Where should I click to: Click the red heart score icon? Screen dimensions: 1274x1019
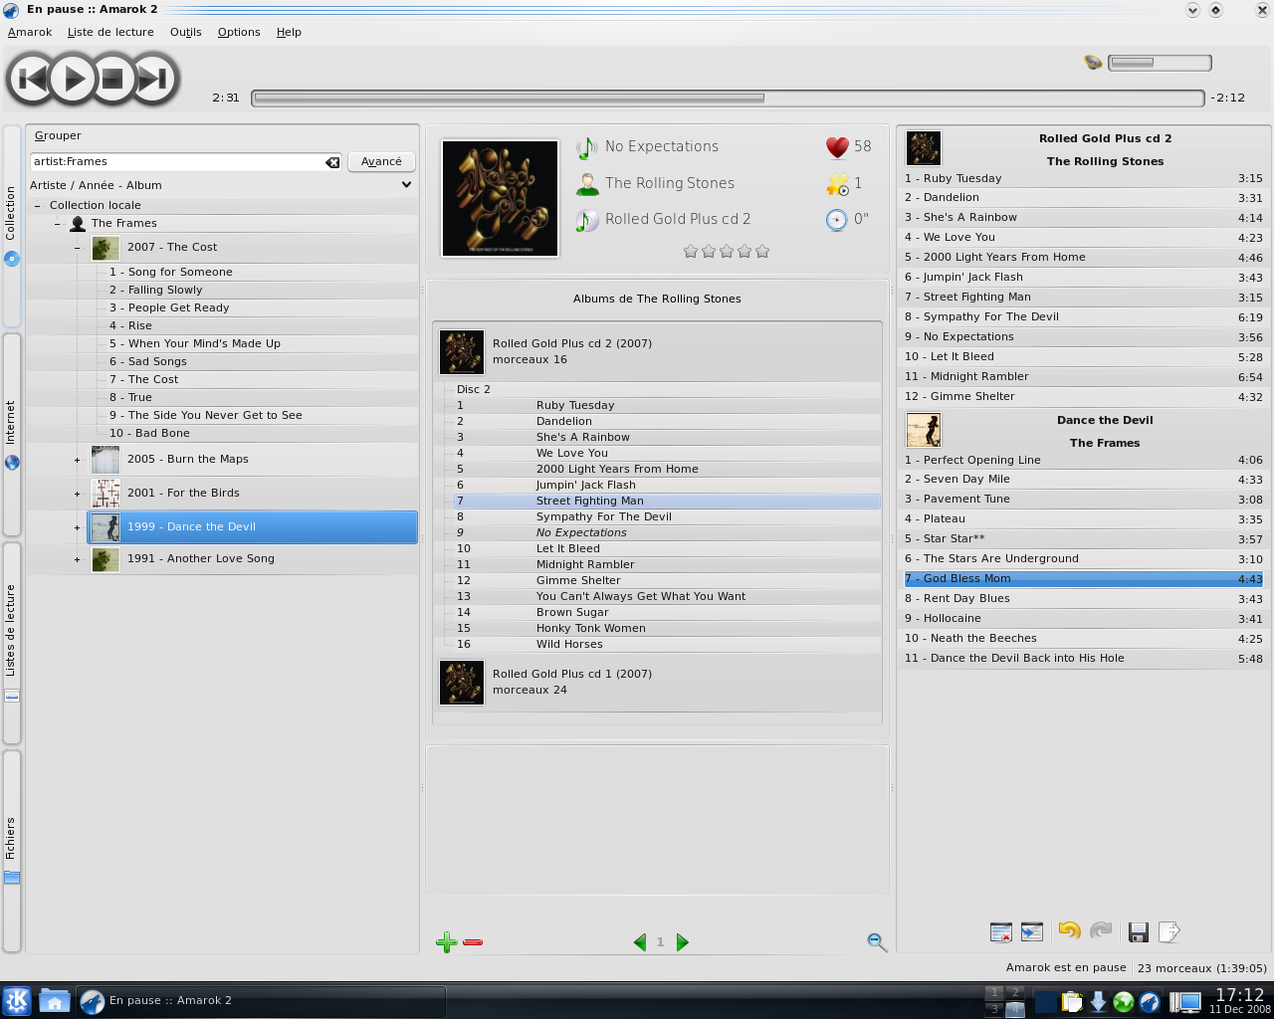837,147
